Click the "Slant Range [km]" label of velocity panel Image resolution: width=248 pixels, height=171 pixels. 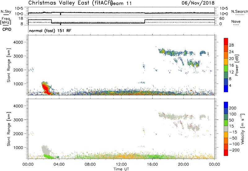click(9, 129)
